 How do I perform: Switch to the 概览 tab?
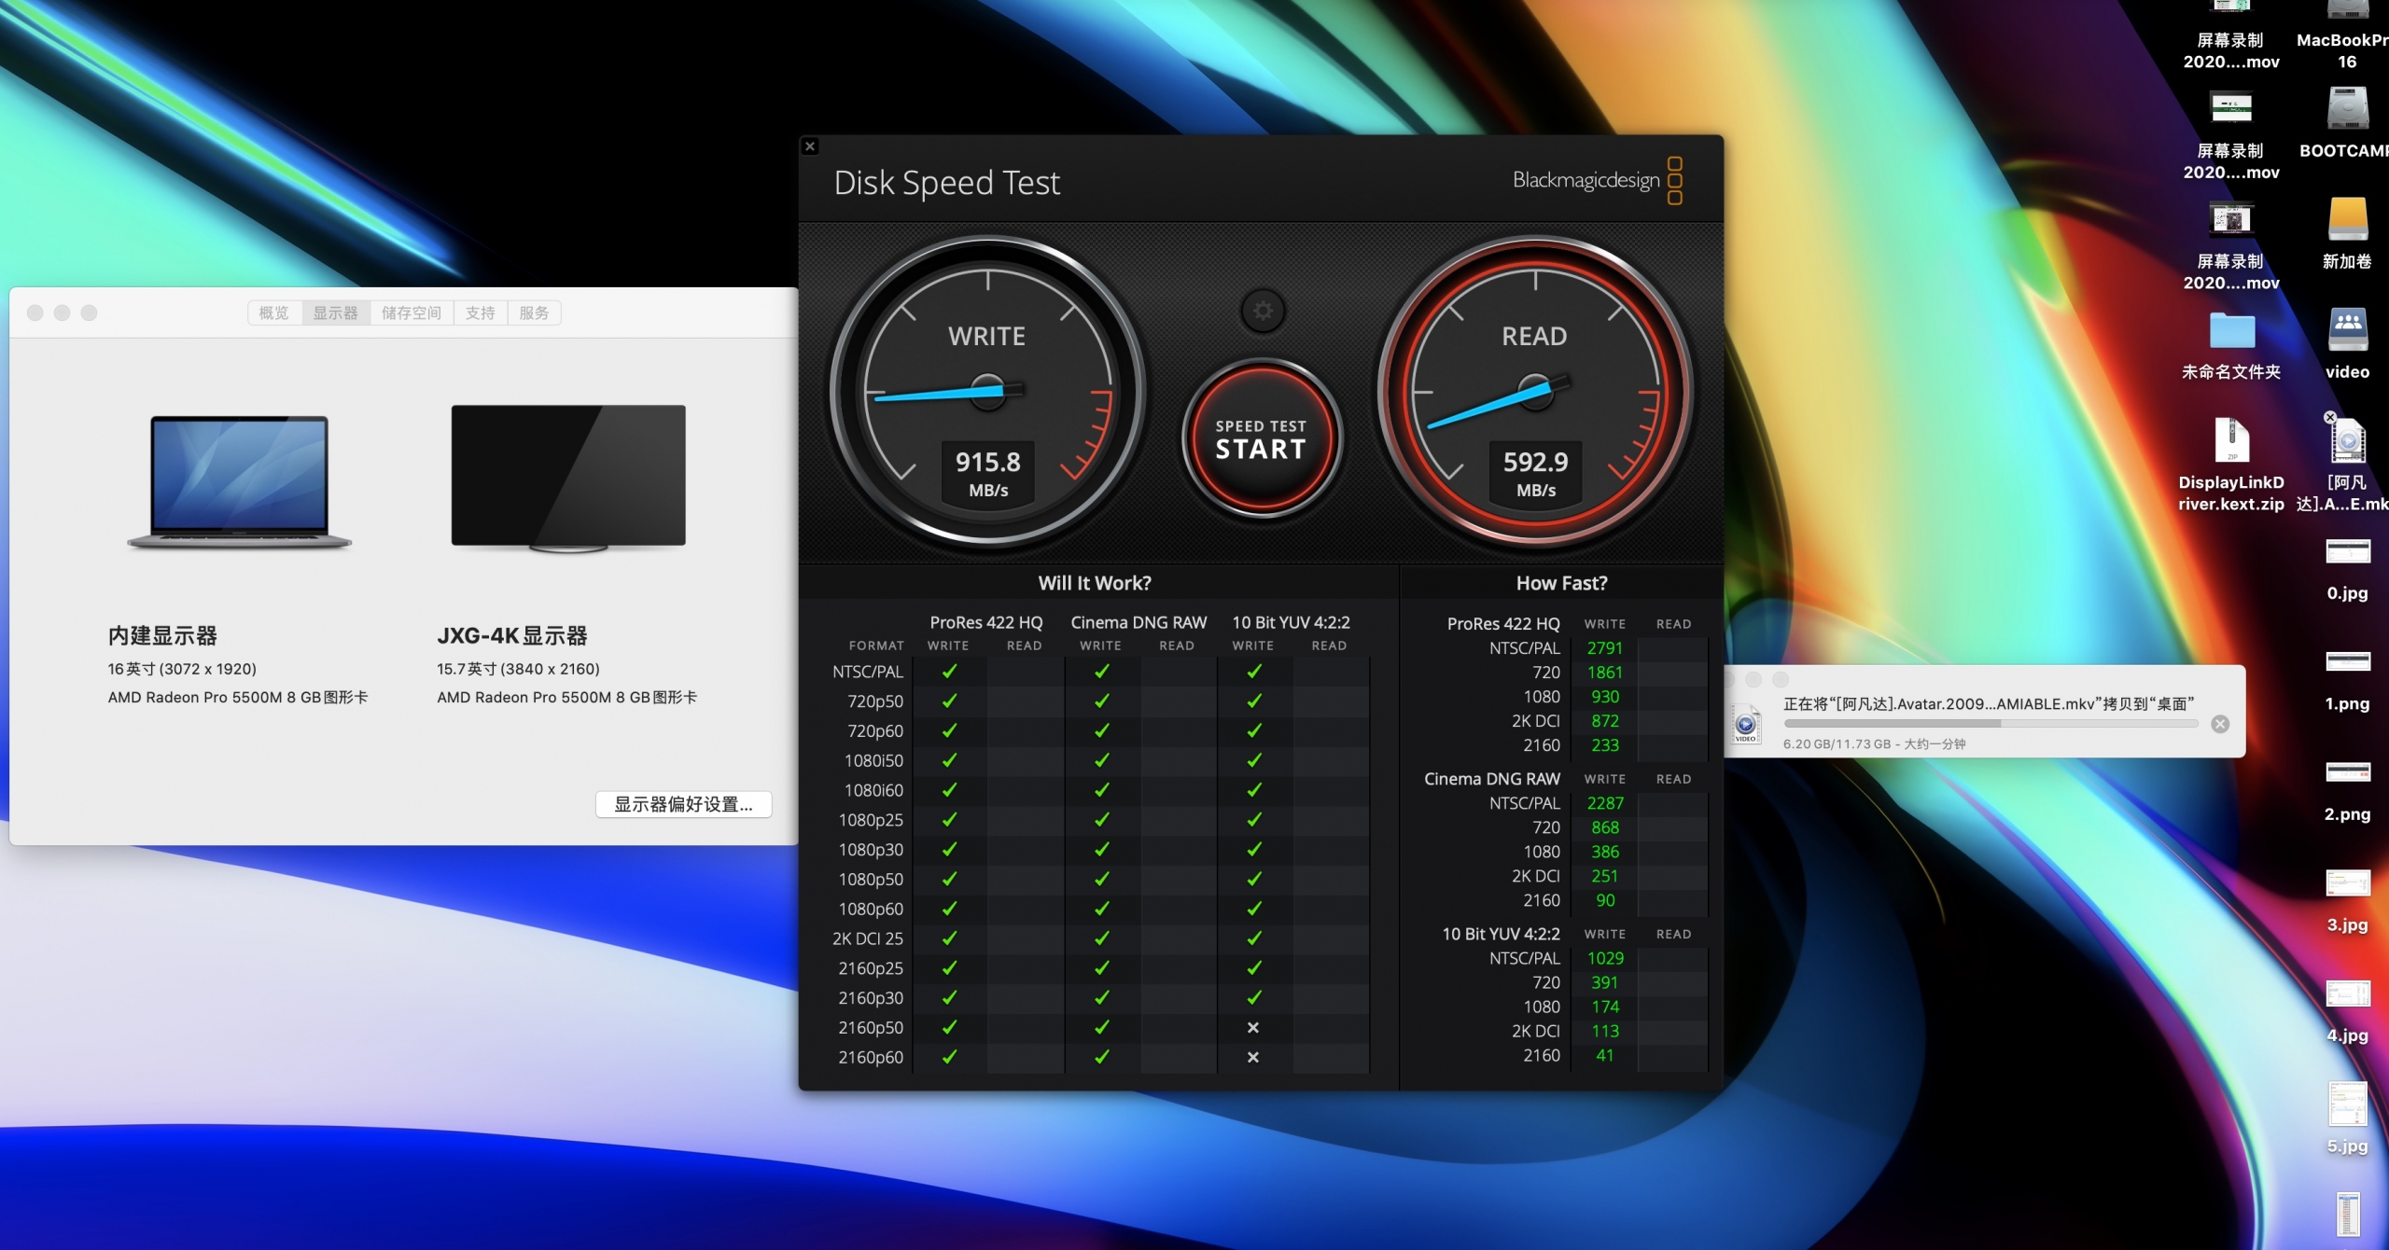273,312
